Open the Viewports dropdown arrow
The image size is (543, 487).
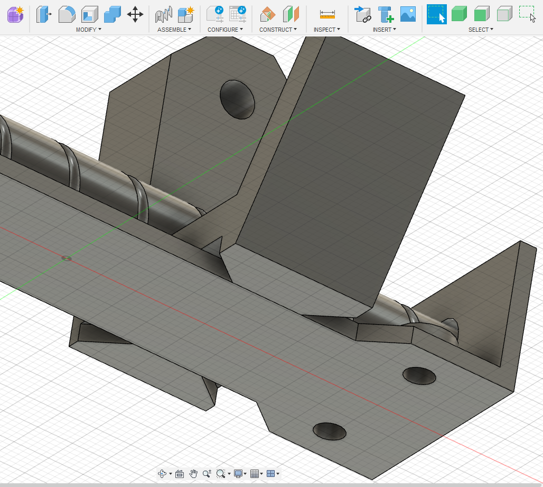[278, 474]
